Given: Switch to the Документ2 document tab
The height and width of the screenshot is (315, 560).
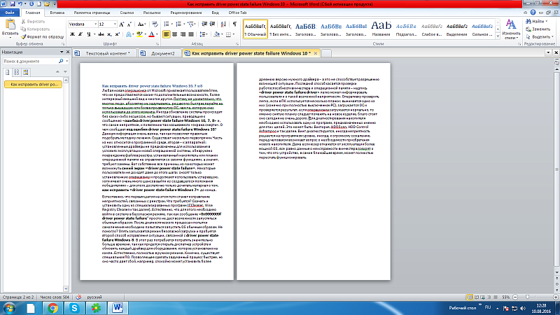Looking at the screenshot, I should point(160,53).
